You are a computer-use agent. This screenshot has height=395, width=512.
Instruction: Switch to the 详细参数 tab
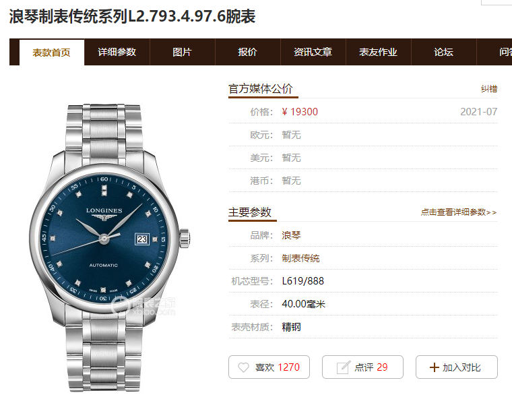117,52
